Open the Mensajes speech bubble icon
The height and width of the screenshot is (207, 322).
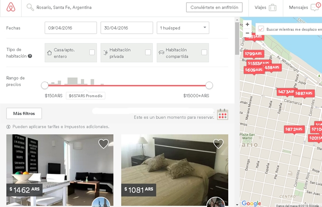tap(315, 8)
